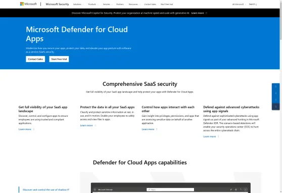
Task: Click the Microsoft Defender for Cloud Apps heading
Action: pyautogui.click(x=77, y=34)
